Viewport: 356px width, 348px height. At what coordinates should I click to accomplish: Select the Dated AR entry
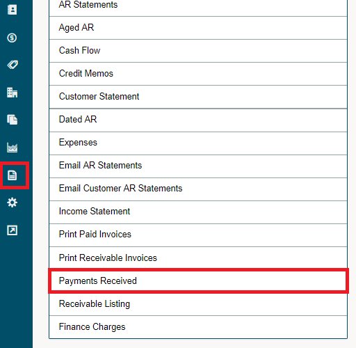tap(198, 120)
